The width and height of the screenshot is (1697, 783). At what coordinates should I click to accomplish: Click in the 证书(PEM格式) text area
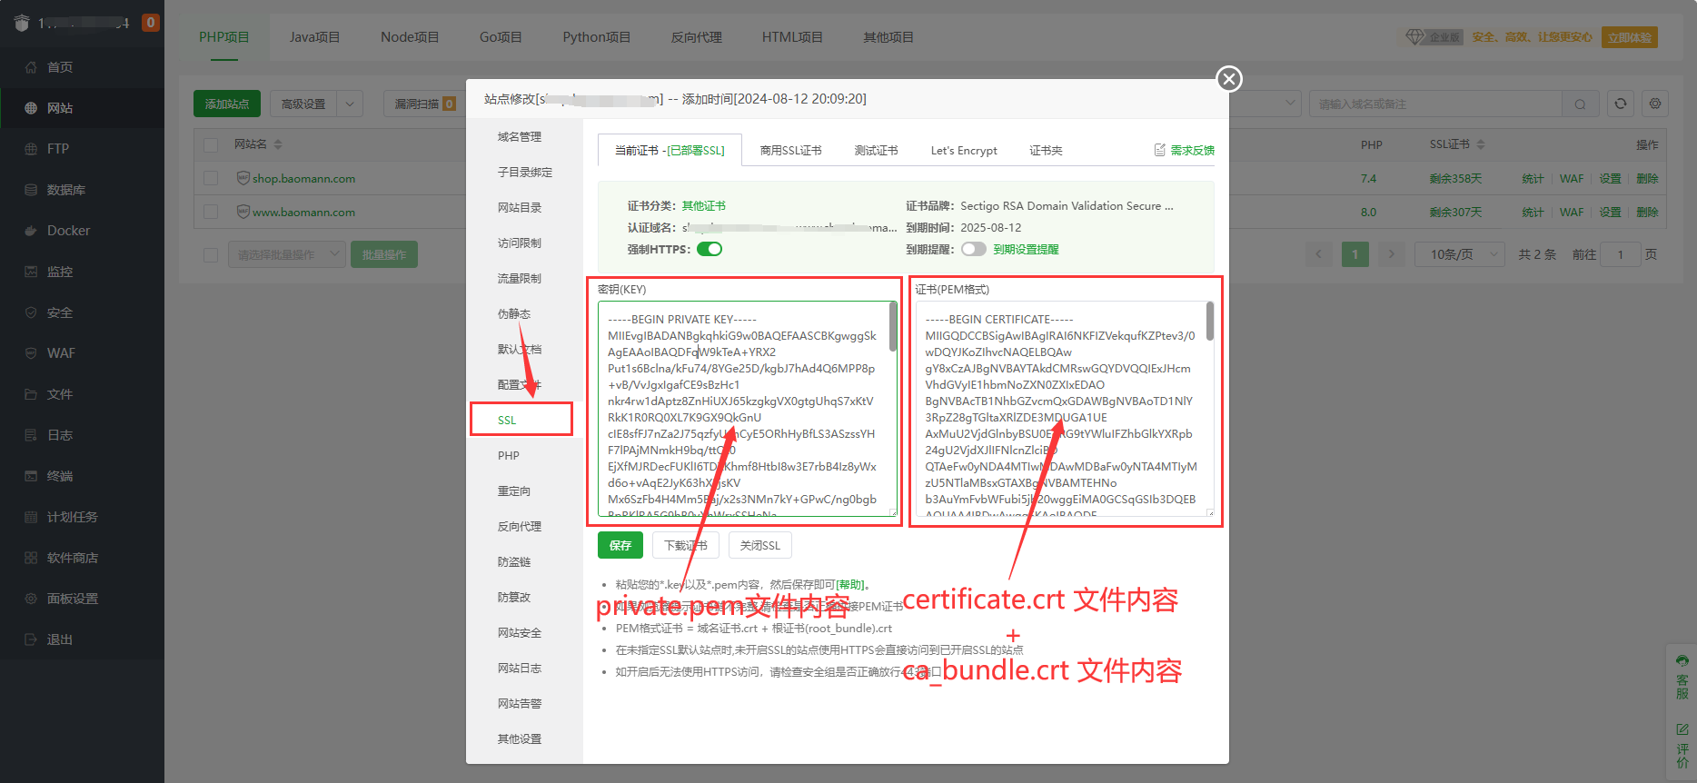1065,409
